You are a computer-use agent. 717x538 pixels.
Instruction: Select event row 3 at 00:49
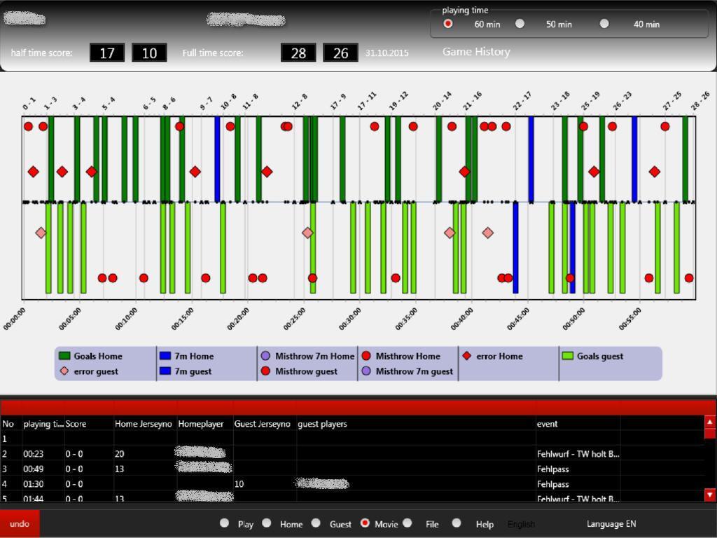click(x=352, y=469)
